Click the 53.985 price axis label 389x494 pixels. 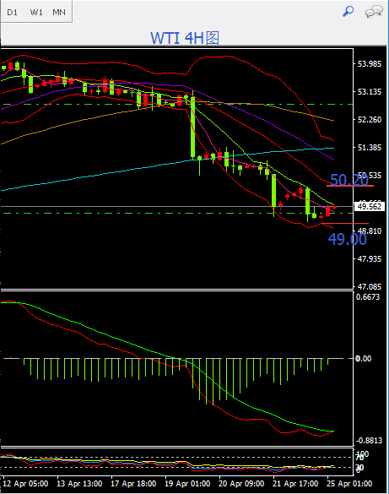pos(370,64)
